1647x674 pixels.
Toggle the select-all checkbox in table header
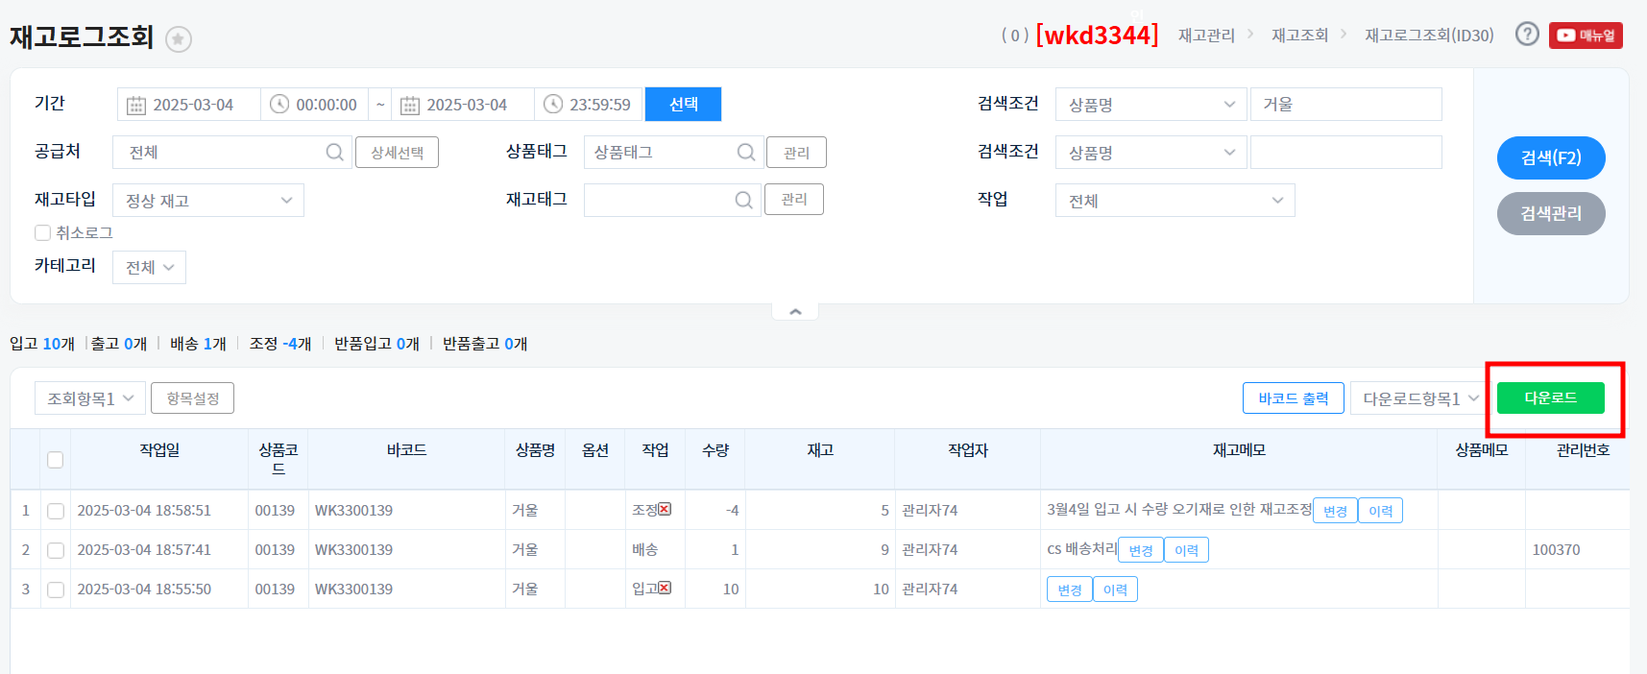point(56,460)
